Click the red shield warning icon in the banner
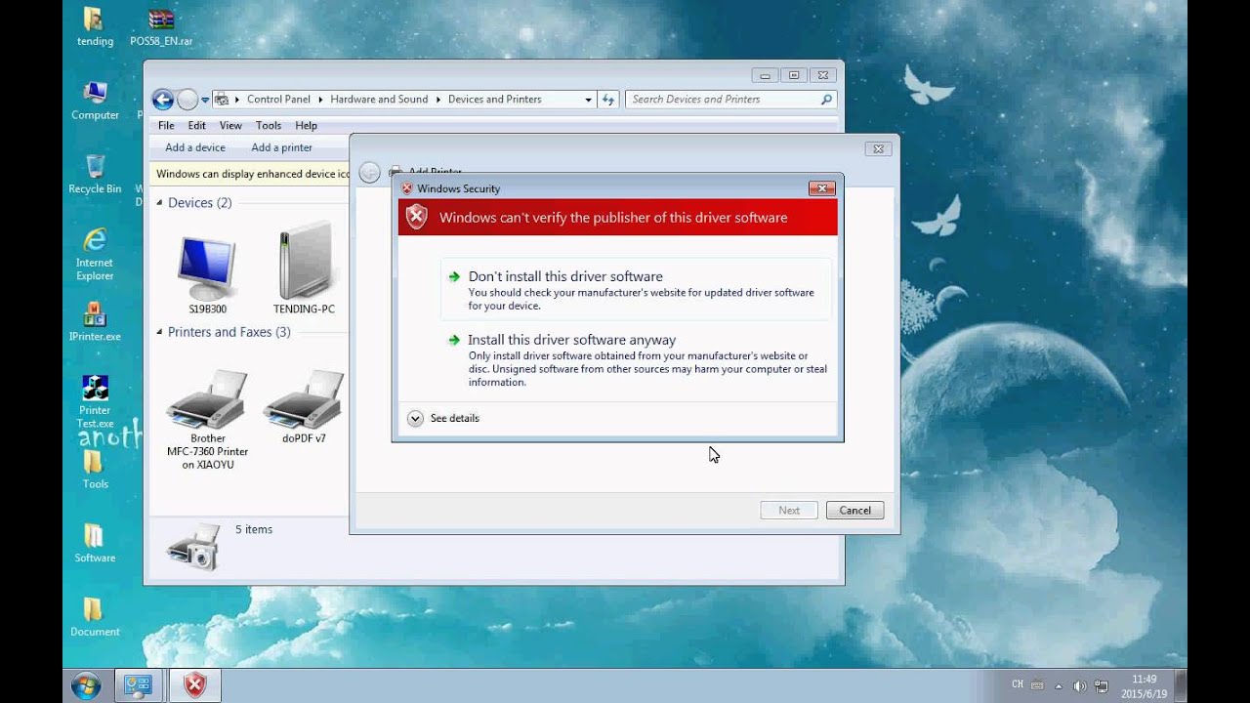1250x703 pixels. (417, 218)
